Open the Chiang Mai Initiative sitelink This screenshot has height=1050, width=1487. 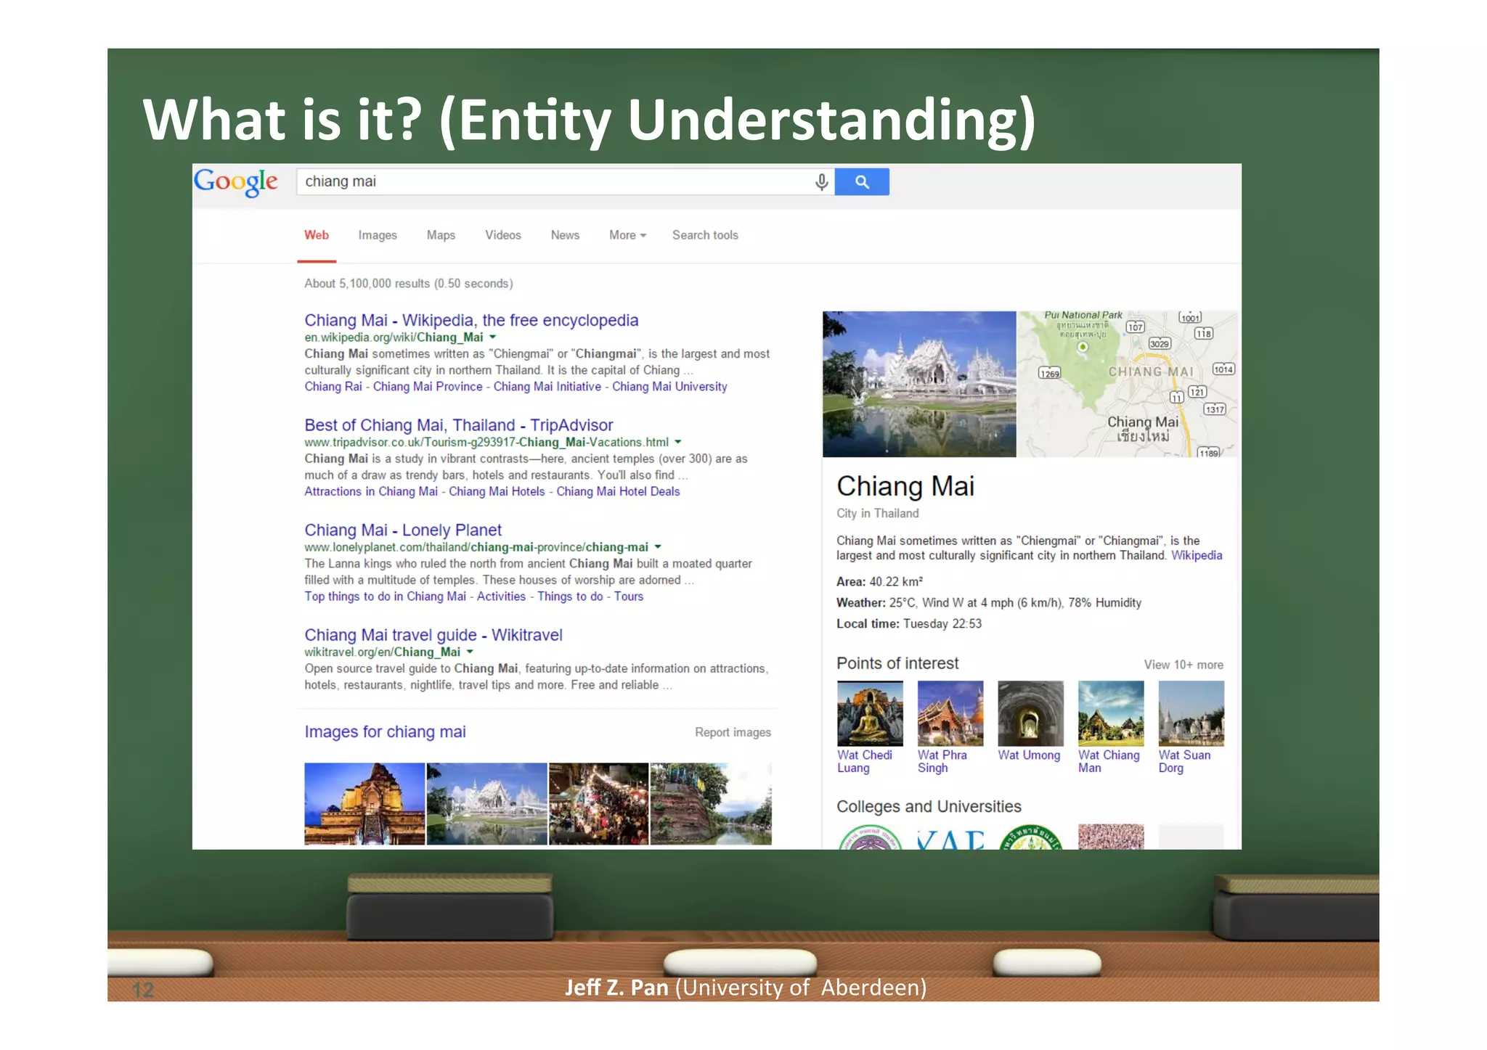click(x=547, y=387)
